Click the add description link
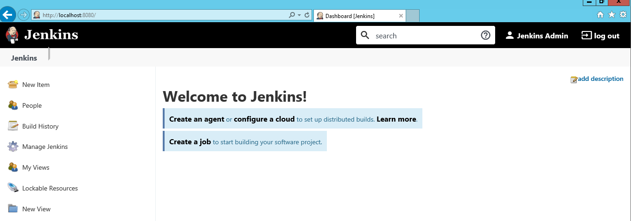 600,79
